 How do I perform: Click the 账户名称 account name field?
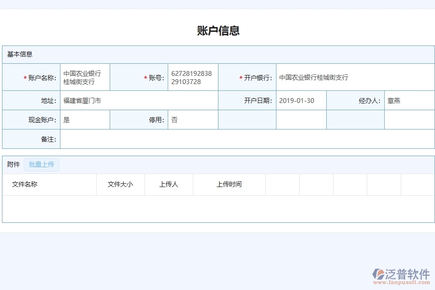[x=85, y=76]
